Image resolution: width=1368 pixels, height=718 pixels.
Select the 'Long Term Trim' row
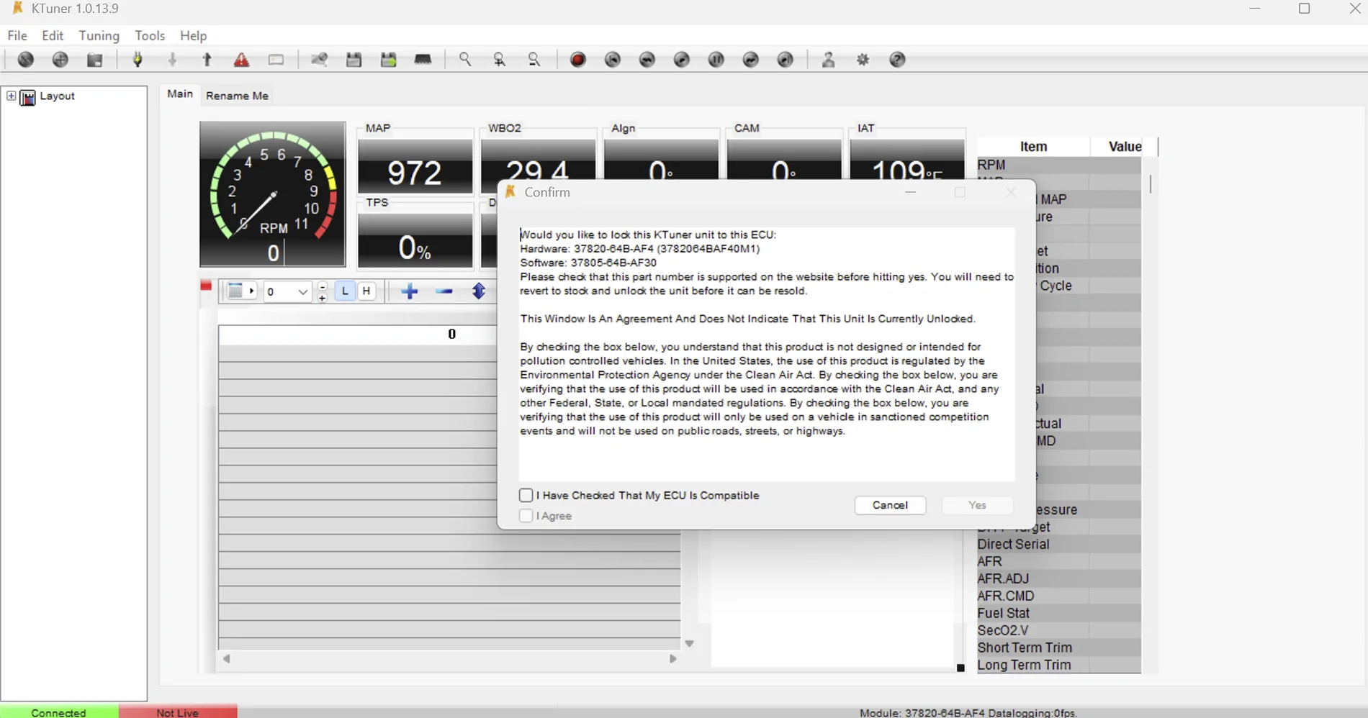[1058, 665]
